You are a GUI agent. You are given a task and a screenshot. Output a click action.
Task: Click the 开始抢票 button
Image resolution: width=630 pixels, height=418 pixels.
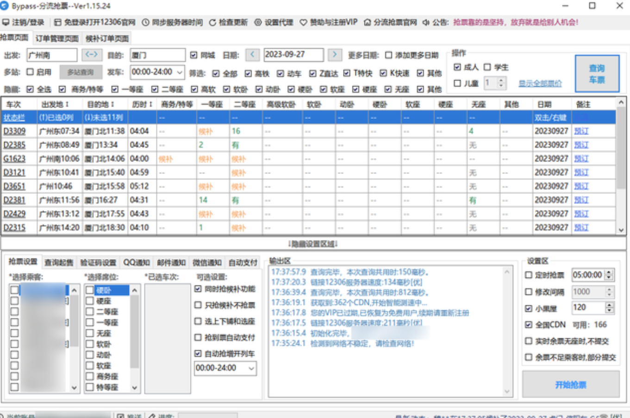571,385
